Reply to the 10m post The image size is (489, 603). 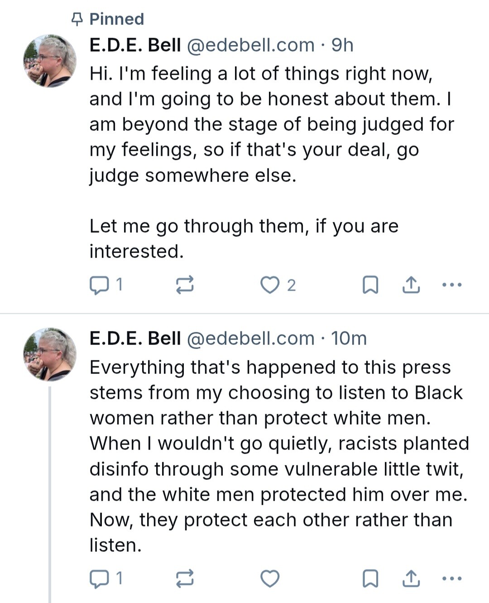[x=99, y=579]
